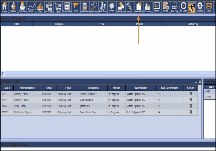Open the Event icon

tap(112, 7)
